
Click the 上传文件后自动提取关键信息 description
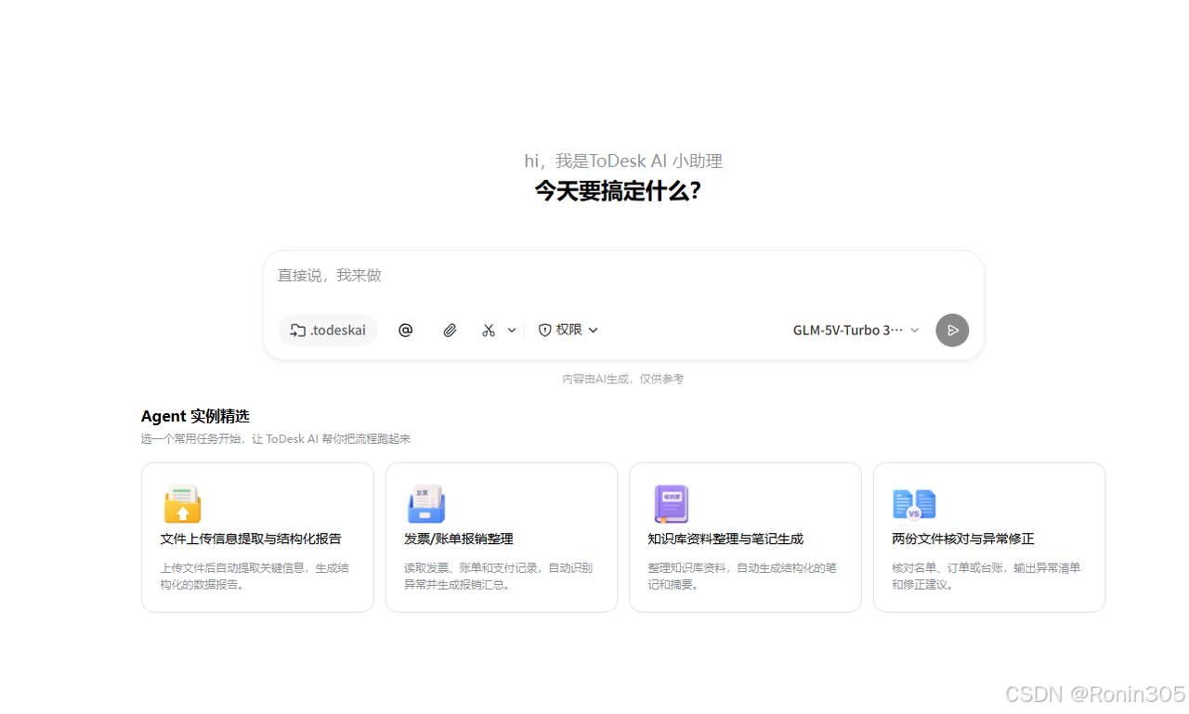pos(255,577)
